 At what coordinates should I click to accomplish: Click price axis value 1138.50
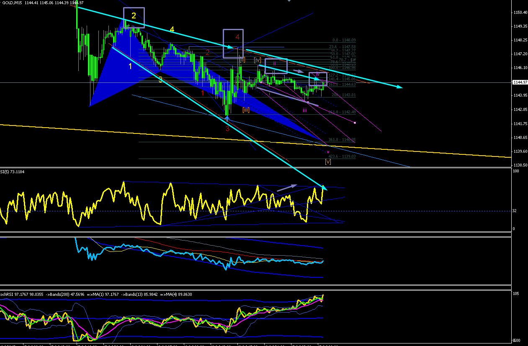(x=520, y=166)
